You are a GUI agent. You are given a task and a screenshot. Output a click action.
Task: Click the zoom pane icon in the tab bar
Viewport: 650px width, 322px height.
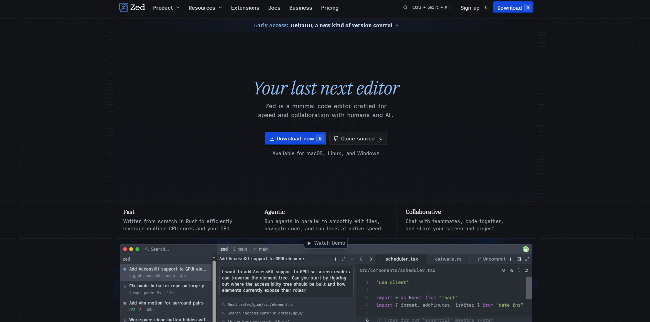527,259
